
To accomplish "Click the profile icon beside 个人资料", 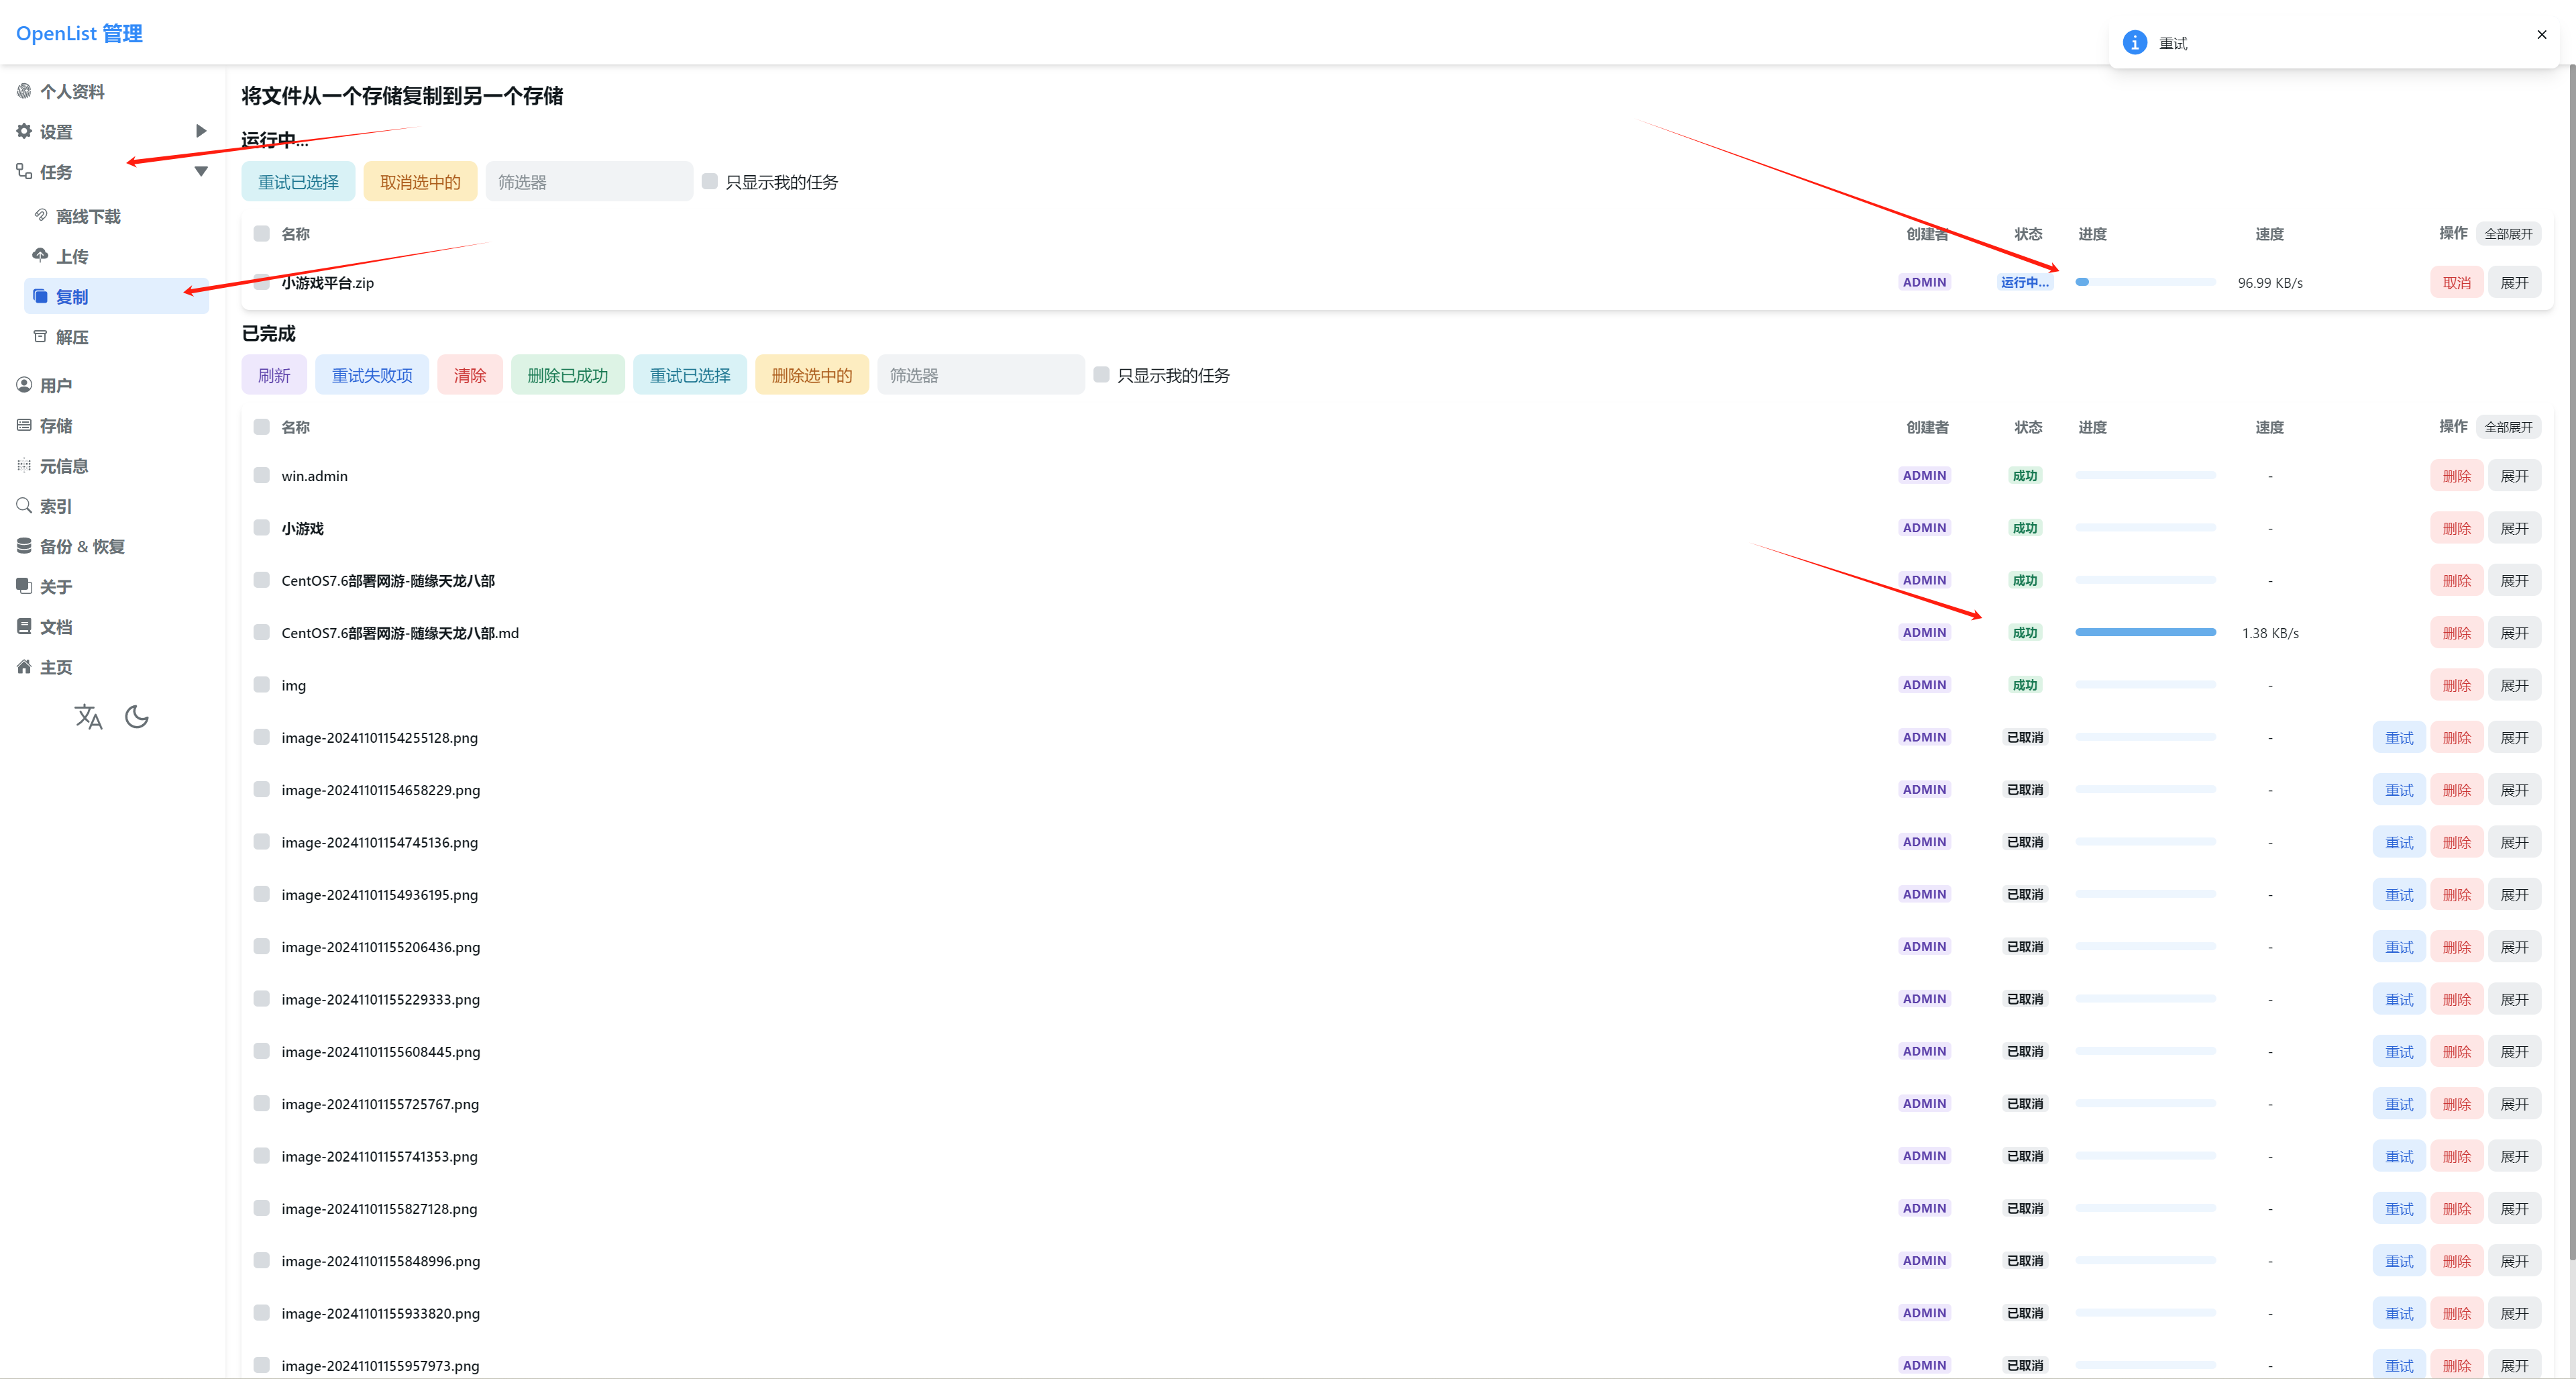I will (x=24, y=91).
